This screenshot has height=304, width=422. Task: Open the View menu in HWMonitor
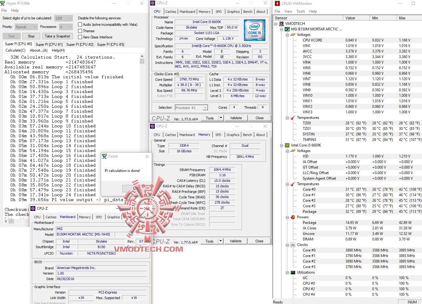point(288,11)
